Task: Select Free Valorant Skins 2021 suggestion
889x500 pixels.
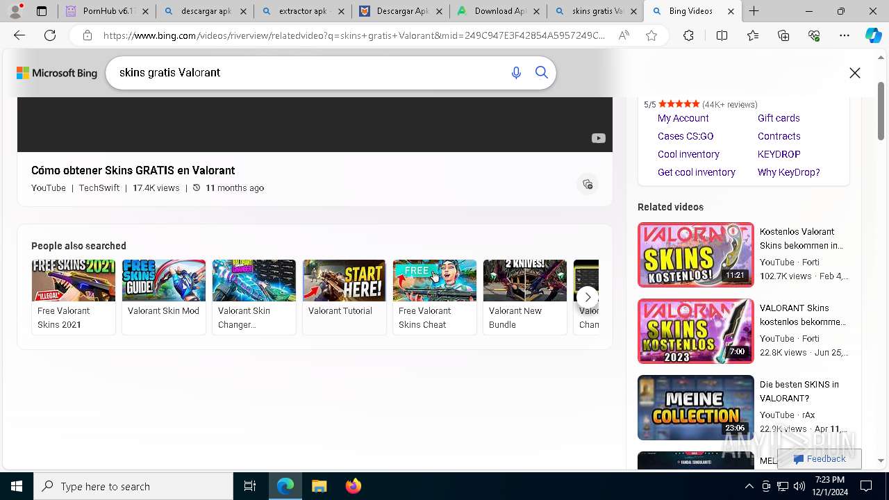Action: click(74, 297)
